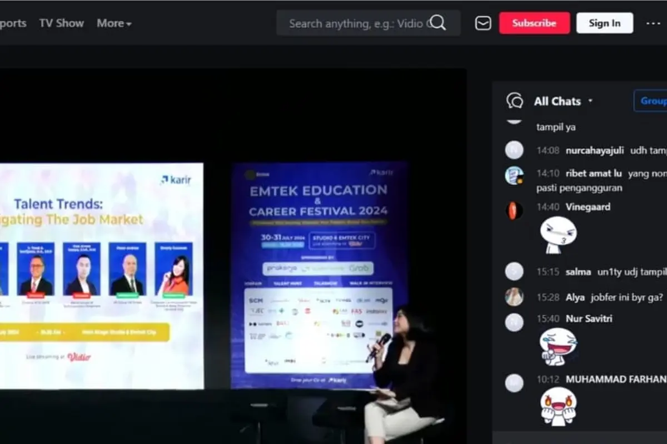Click the Sign In button
Viewport: 667px width, 444px height.
tap(605, 23)
